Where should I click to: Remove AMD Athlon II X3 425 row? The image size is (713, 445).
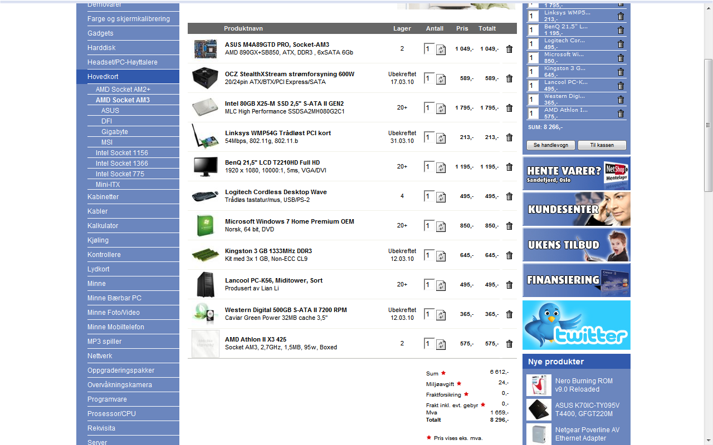click(509, 344)
